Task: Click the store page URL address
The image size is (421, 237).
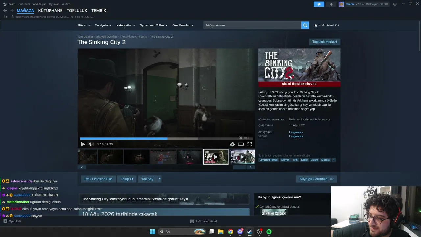Action: (x=54, y=17)
